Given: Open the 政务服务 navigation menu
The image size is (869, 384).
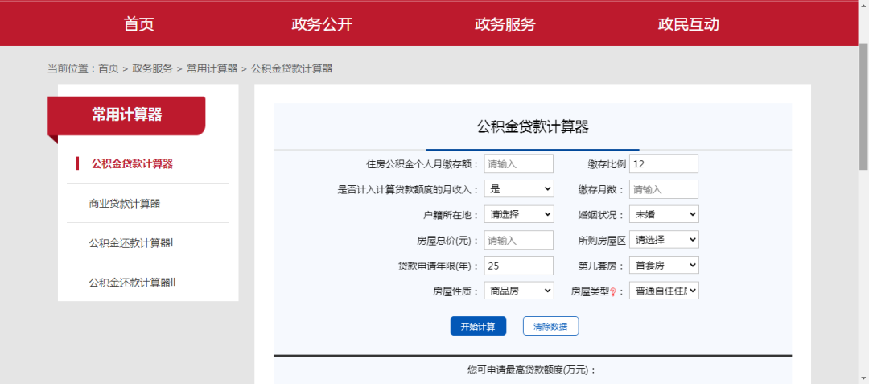Looking at the screenshot, I should [x=505, y=24].
